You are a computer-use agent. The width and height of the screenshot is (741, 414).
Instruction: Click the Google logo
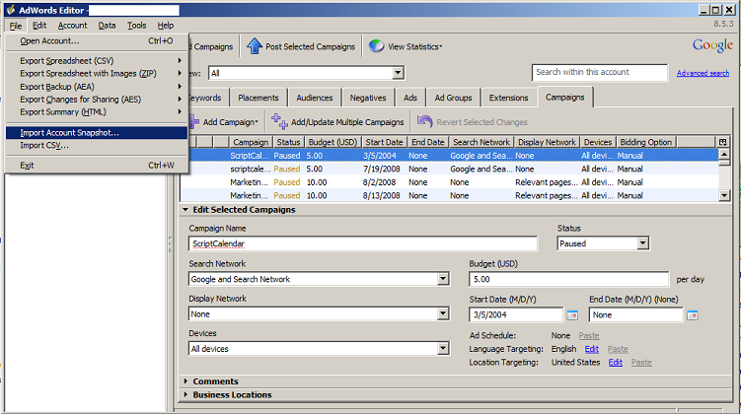coord(712,45)
